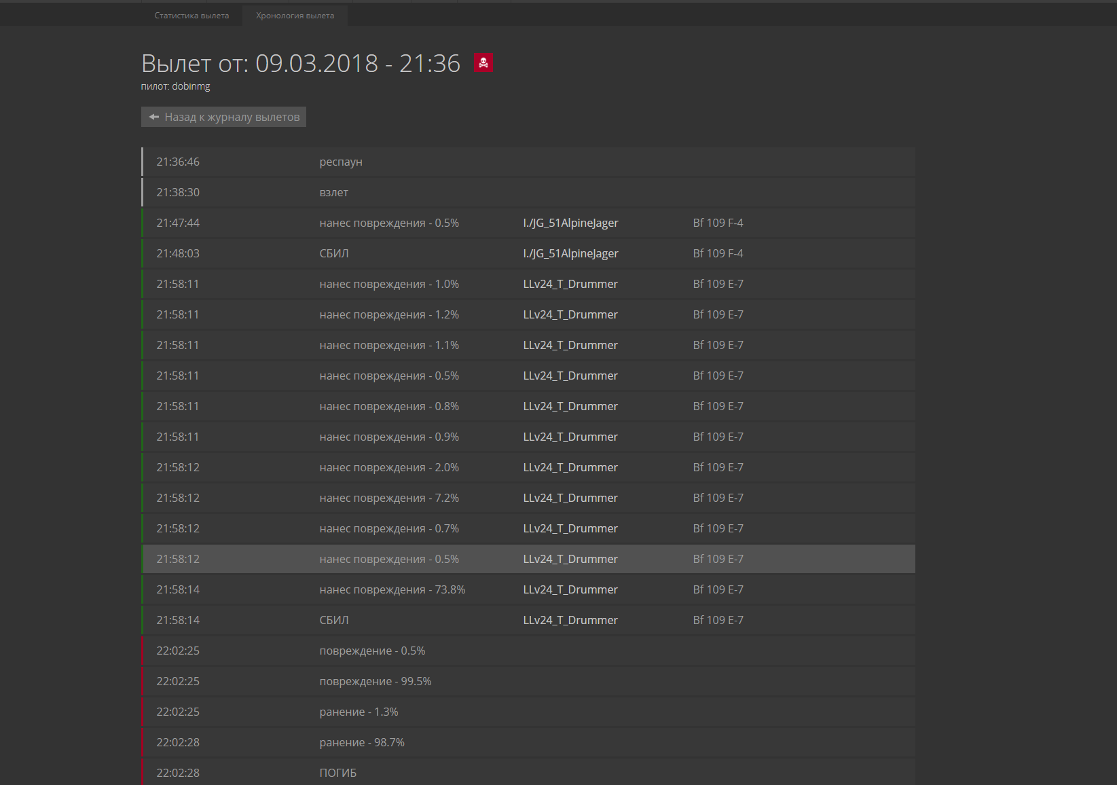Open LLv24_T_Drummer in the 1.2% damage row
Viewport: 1117px width, 785px height.
pyautogui.click(x=570, y=314)
